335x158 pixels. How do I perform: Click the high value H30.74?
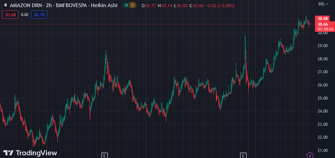[165, 5]
